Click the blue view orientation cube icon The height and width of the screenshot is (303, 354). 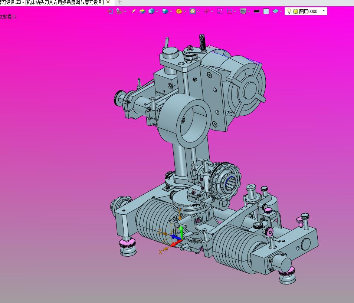[165, 11]
